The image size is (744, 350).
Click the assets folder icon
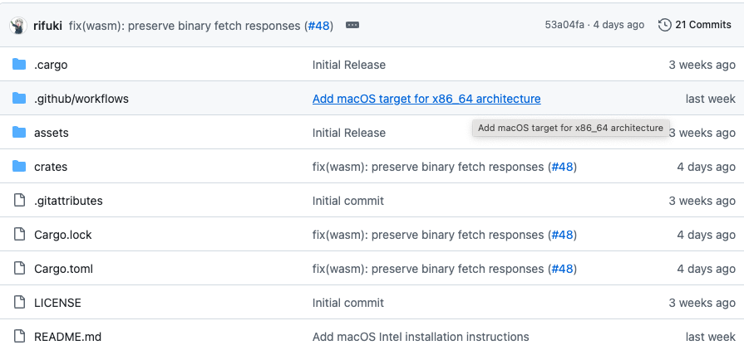point(19,133)
